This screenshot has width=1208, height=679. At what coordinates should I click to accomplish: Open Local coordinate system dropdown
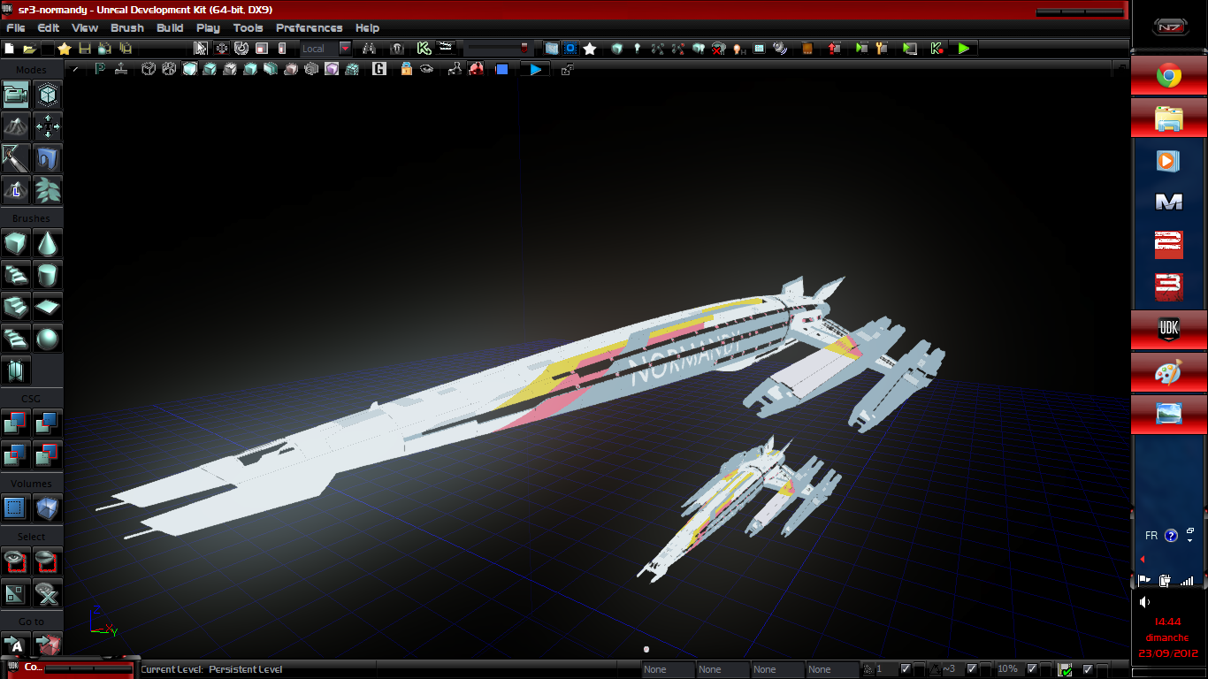point(345,49)
